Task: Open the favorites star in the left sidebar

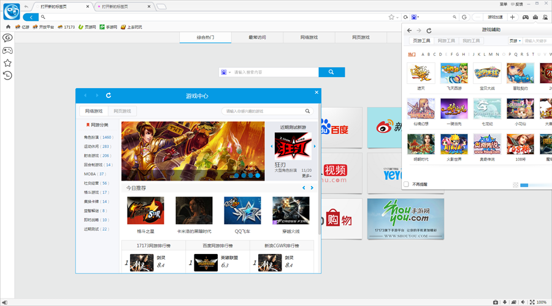Action: tap(7, 62)
